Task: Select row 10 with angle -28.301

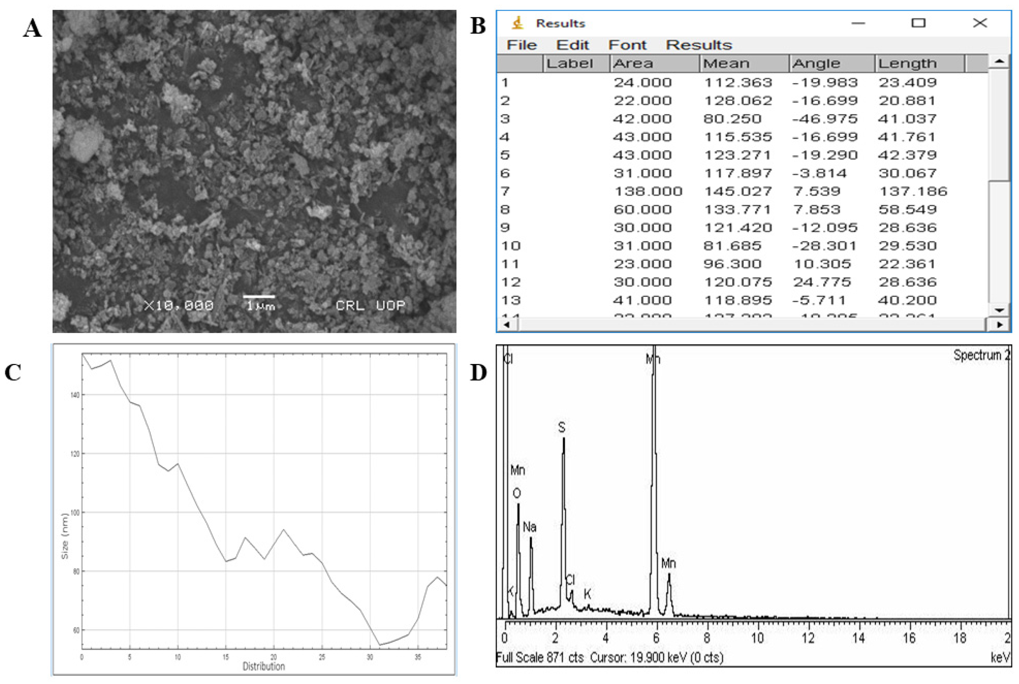Action: (x=743, y=245)
